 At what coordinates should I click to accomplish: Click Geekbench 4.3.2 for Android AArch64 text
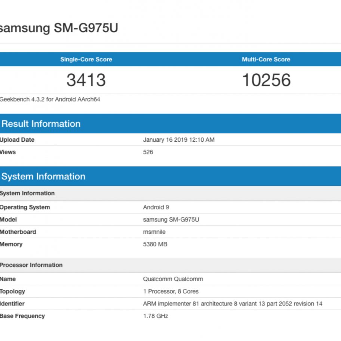click(50, 99)
